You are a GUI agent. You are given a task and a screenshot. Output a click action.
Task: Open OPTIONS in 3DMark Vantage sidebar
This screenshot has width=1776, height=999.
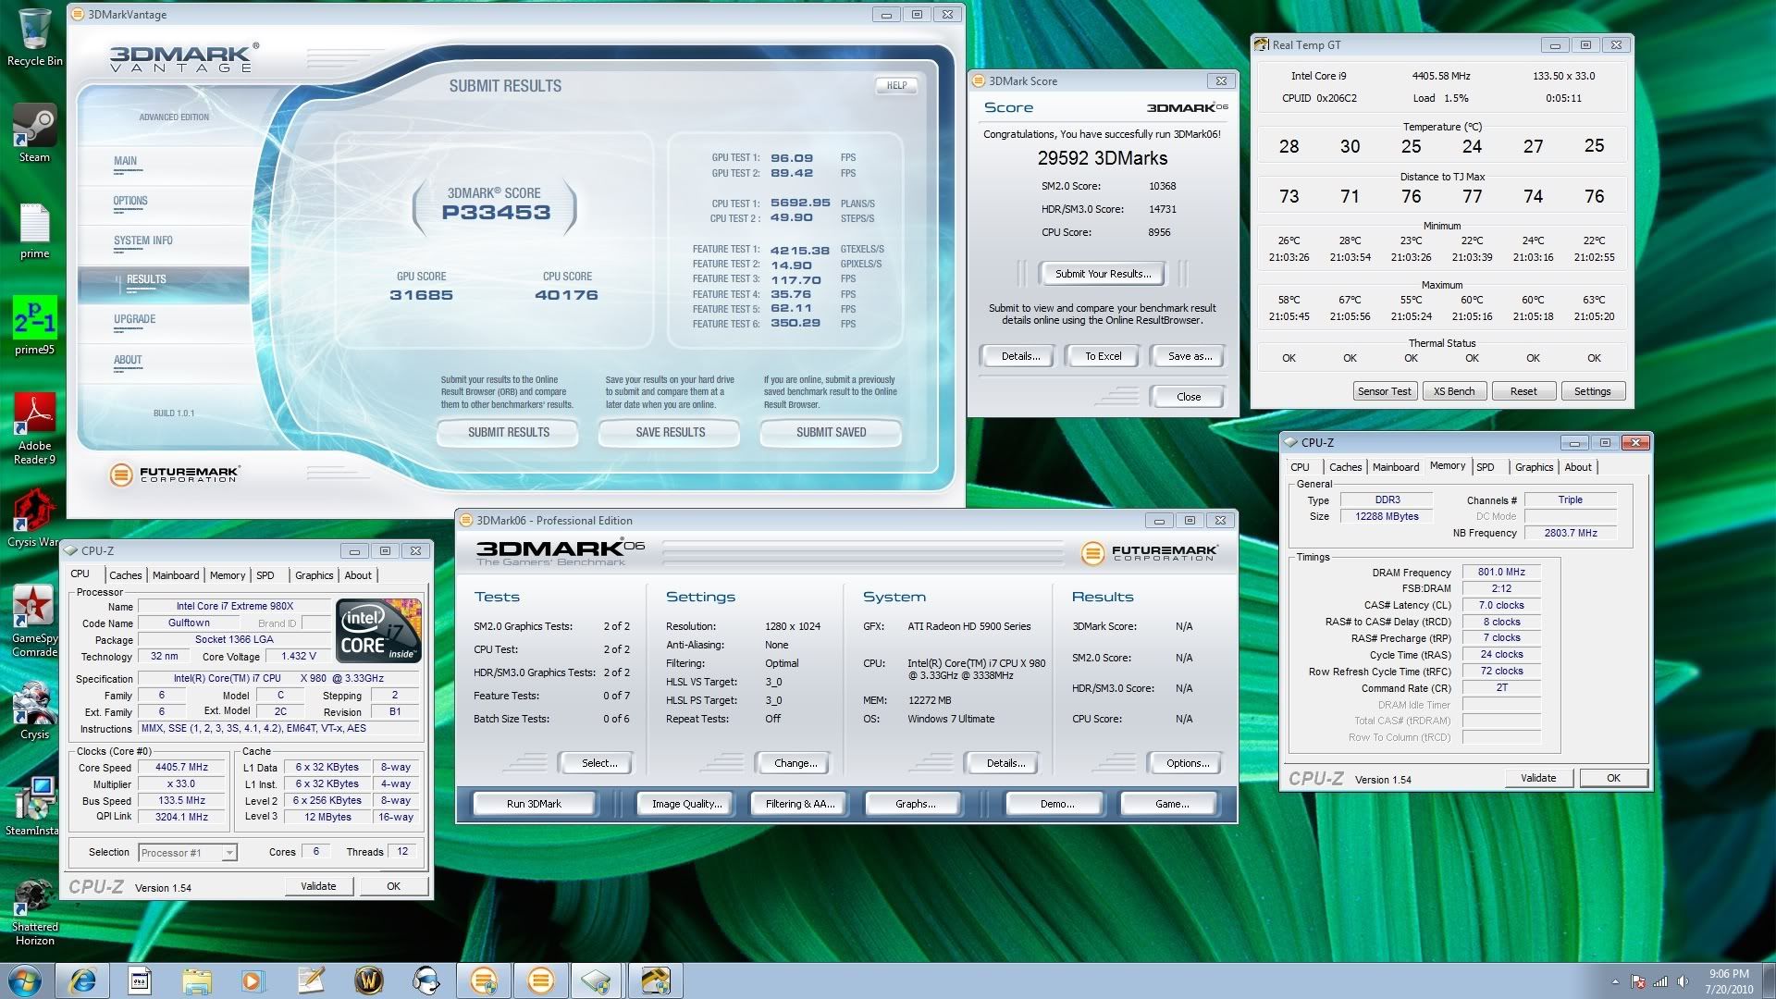tap(130, 201)
